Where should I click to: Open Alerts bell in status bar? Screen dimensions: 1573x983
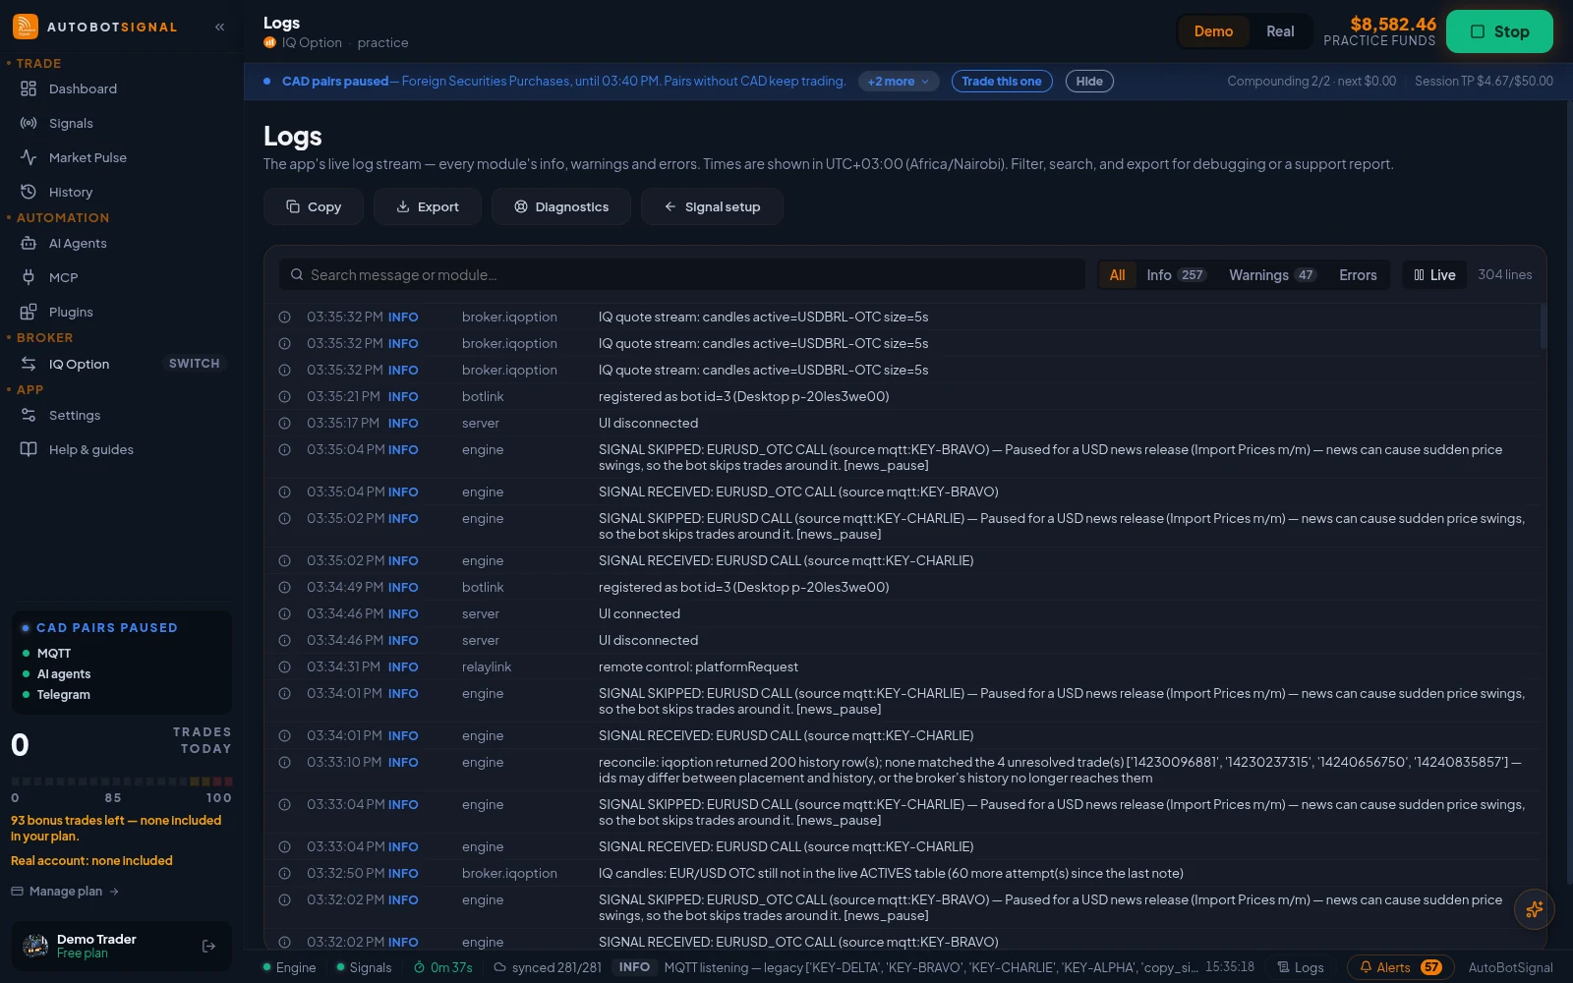click(x=1400, y=967)
